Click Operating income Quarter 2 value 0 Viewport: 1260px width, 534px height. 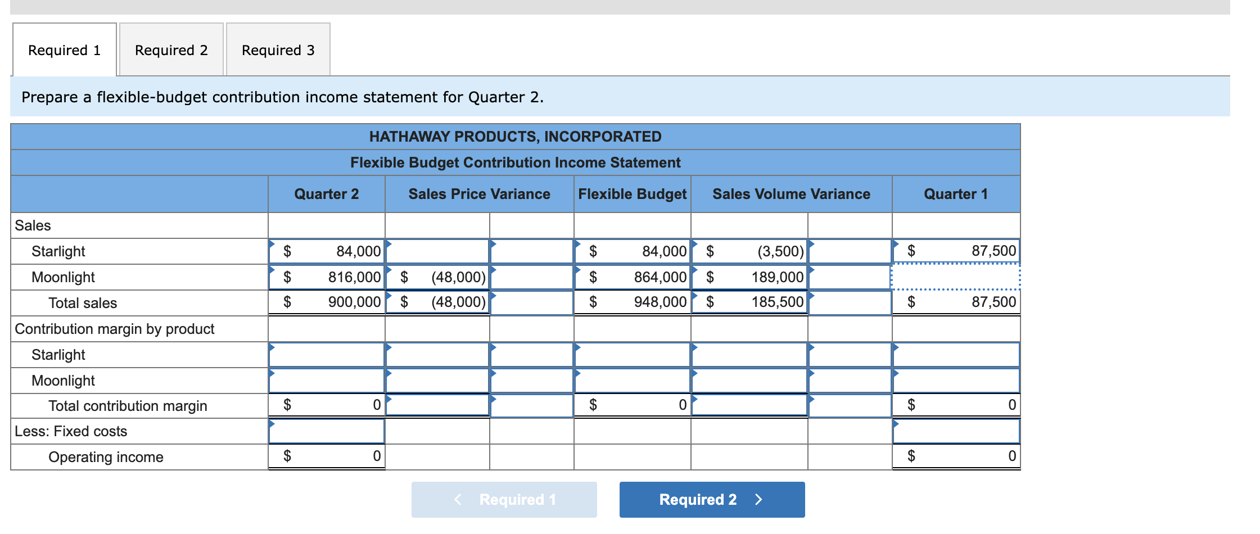327,456
